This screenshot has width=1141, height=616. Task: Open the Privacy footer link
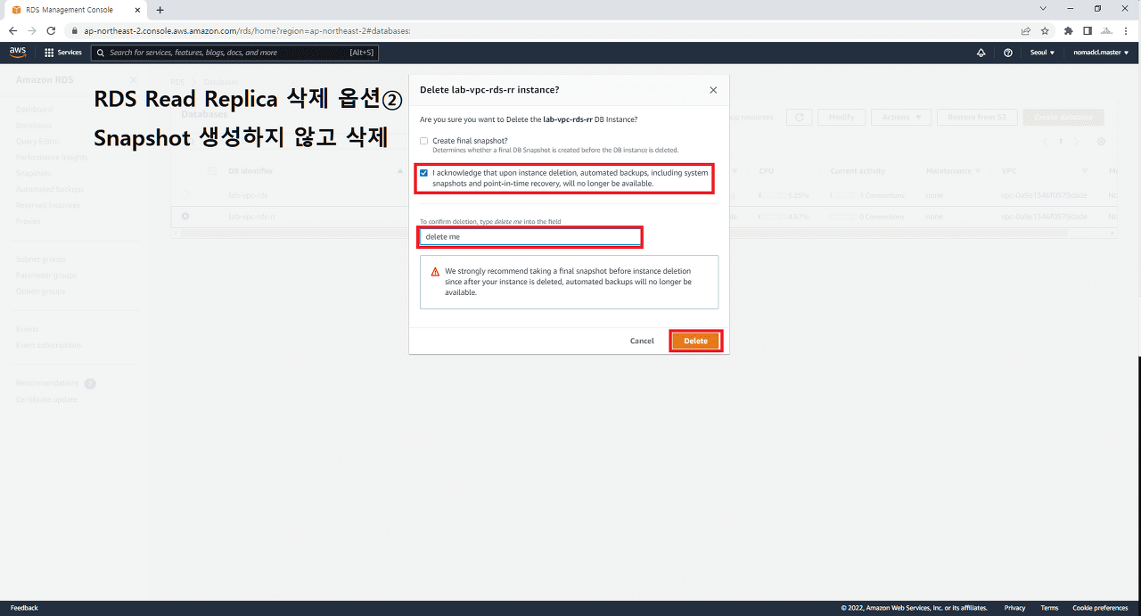click(1014, 608)
